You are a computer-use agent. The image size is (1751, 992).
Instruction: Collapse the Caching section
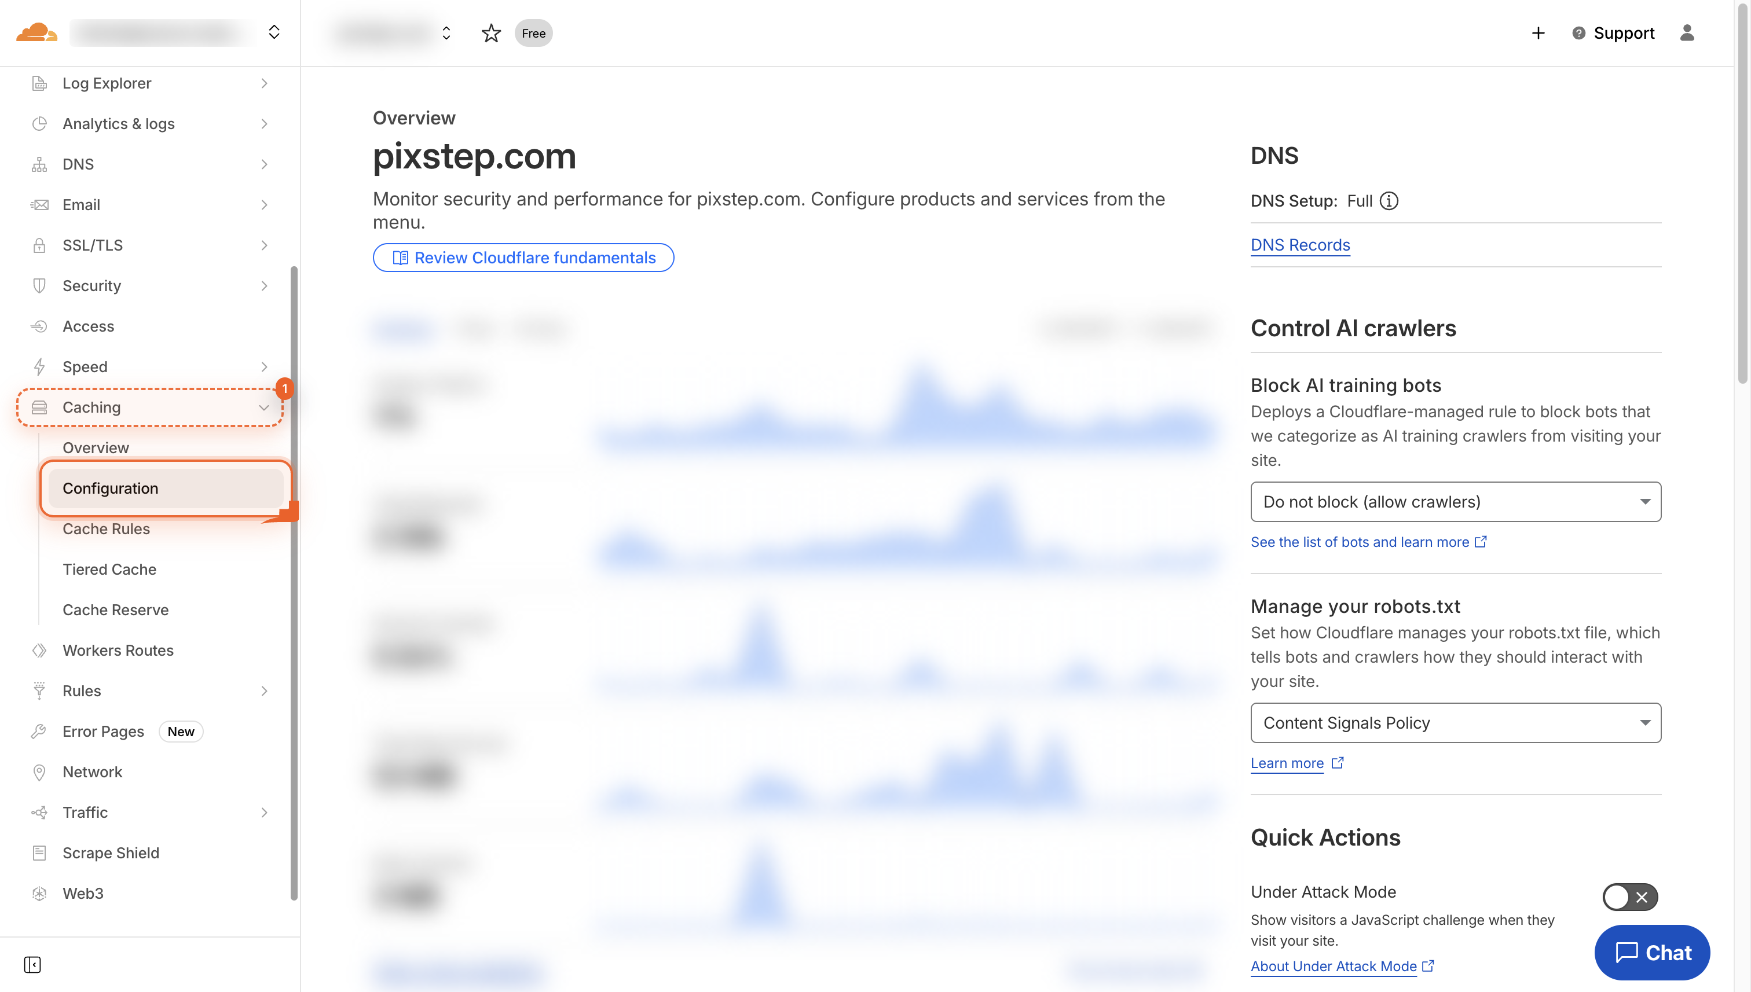click(x=265, y=407)
